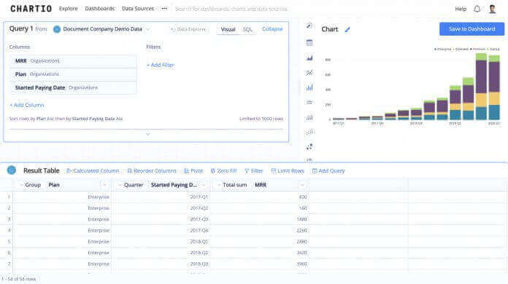Open the notifications bell
Image resolution: width=508 pixels, height=284 pixels.
(x=477, y=9)
